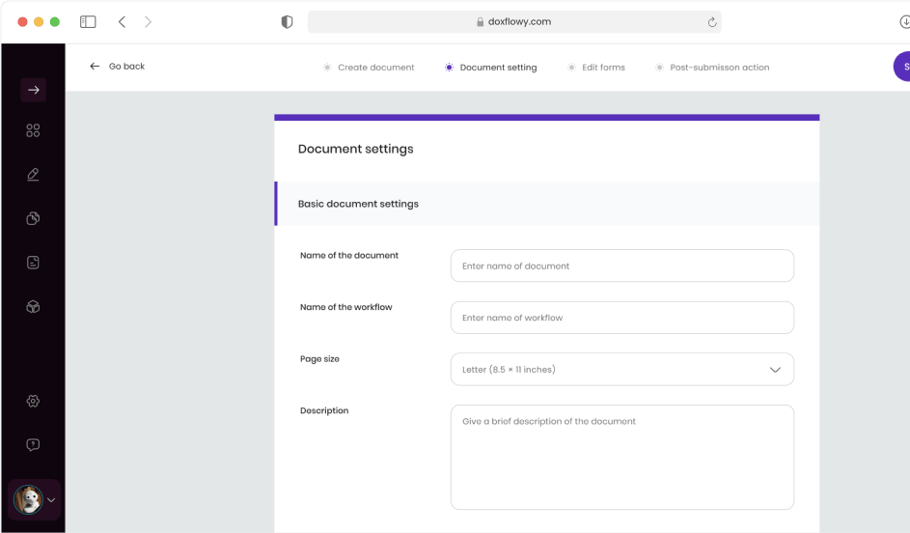
Task: Open the Page size dropdown
Action: [x=622, y=369]
